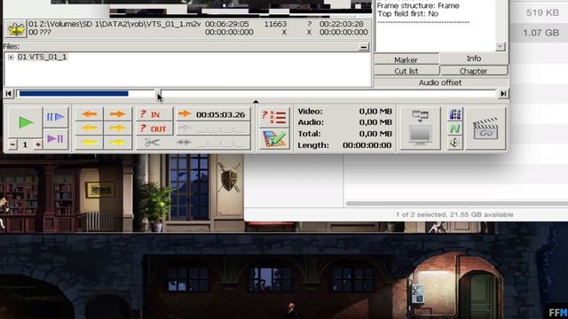Increase step value with plus button
The height and width of the screenshot is (319, 568).
click(x=37, y=144)
